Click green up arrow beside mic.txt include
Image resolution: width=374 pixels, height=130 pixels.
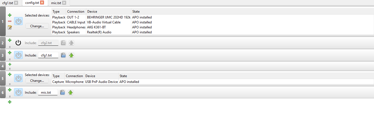tap(70, 93)
